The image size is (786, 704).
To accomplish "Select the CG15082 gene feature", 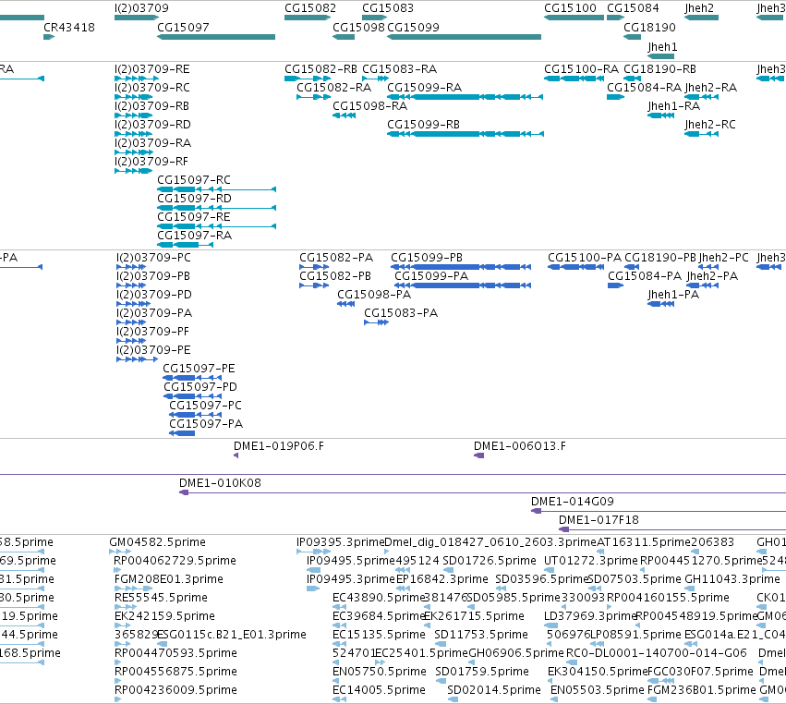I will pyautogui.click(x=308, y=18).
